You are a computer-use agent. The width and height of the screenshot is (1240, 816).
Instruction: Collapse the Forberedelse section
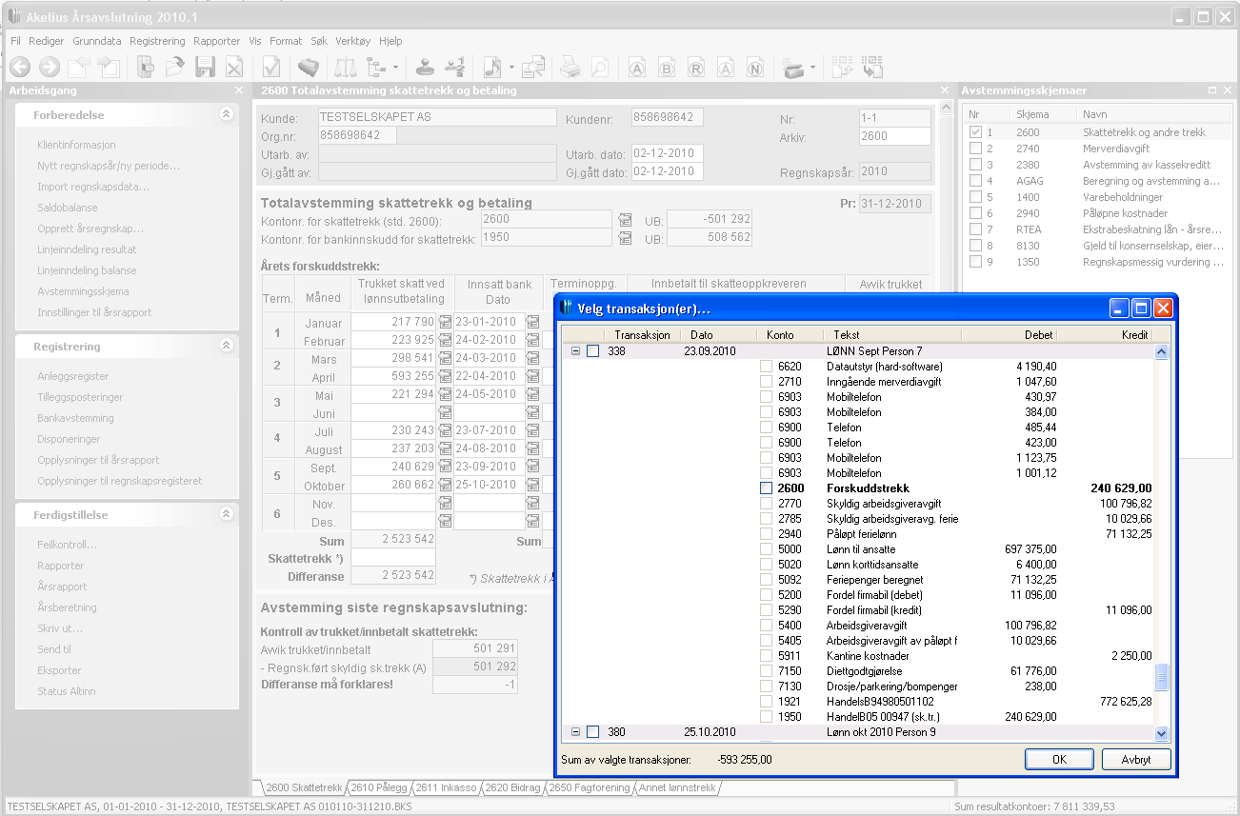tap(226, 114)
